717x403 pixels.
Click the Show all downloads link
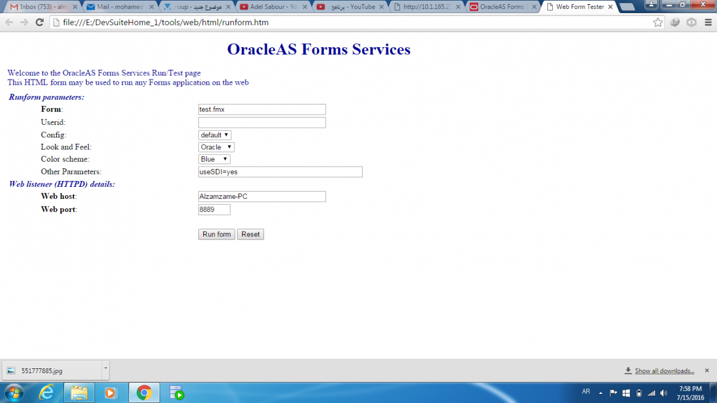[664, 371]
